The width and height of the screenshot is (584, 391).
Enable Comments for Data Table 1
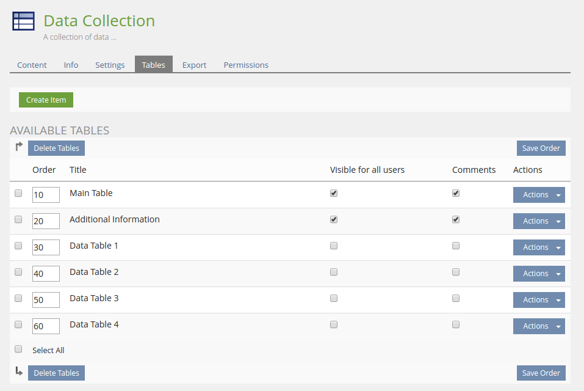(456, 246)
